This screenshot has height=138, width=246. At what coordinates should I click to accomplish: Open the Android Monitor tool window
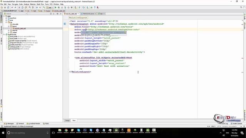click(33, 123)
